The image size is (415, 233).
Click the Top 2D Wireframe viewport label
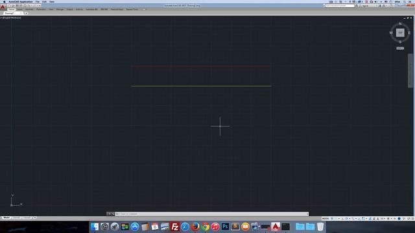coord(11,17)
